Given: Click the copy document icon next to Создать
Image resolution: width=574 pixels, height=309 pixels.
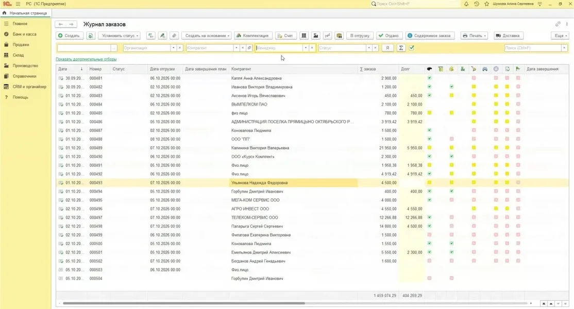Looking at the screenshot, I should point(90,36).
